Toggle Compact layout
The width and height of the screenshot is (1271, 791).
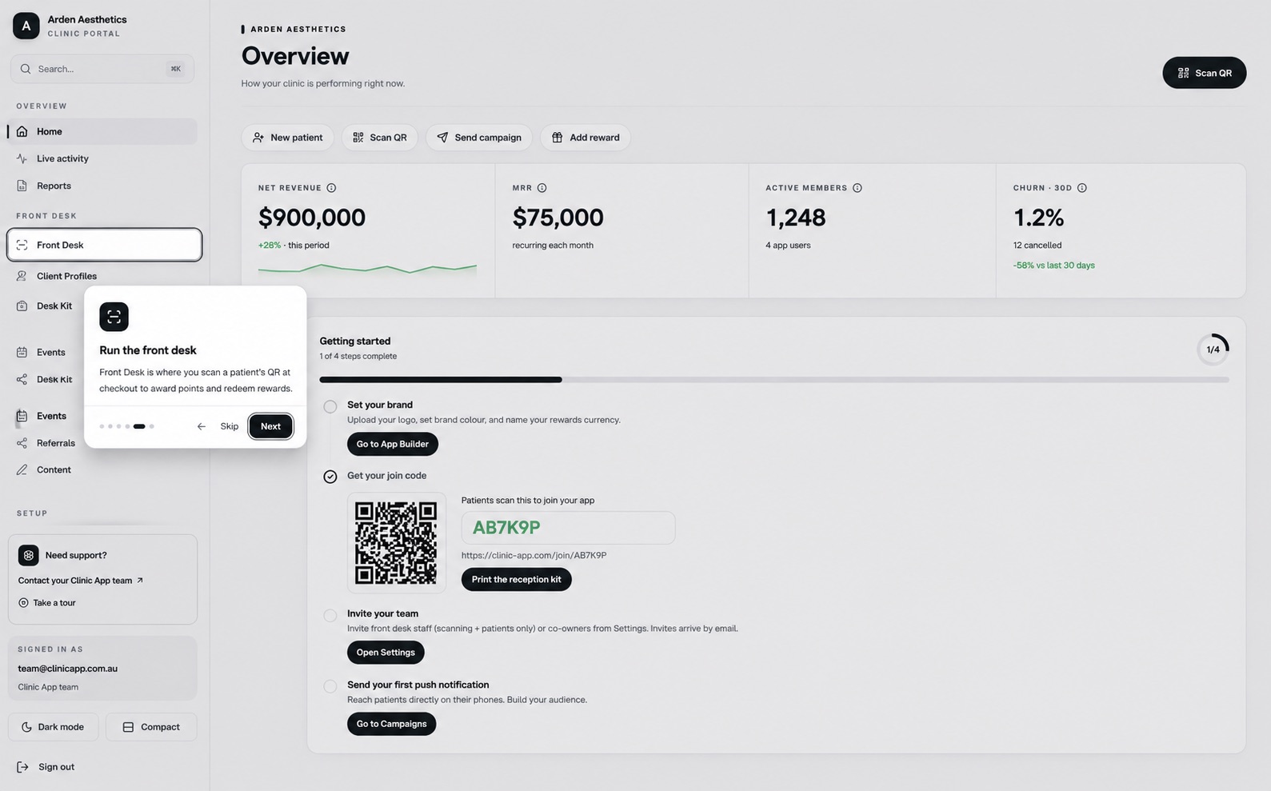pos(151,727)
